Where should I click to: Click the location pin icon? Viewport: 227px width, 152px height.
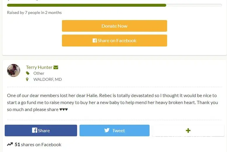pyautogui.click(x=27, y=79)
